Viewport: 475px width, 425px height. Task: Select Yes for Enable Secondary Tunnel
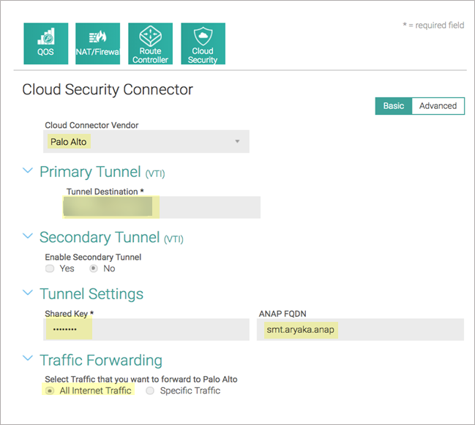point(51,268)
